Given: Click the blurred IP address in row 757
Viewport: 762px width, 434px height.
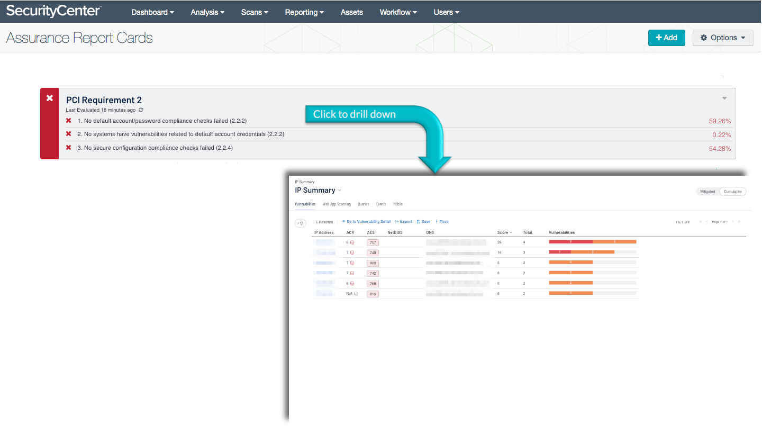Looking at the screenshot, I should (324, 242).
